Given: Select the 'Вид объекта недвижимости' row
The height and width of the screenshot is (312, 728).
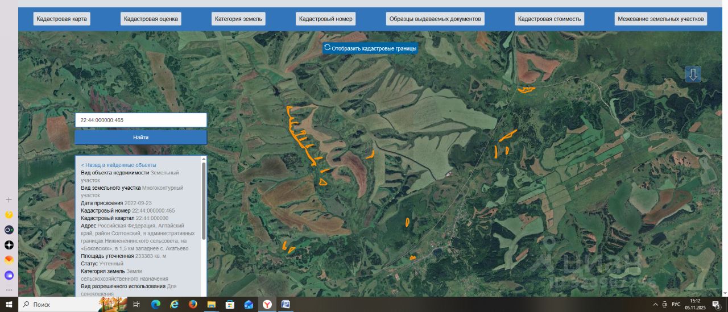Looking at the screenshot, I should click(130, 176).
